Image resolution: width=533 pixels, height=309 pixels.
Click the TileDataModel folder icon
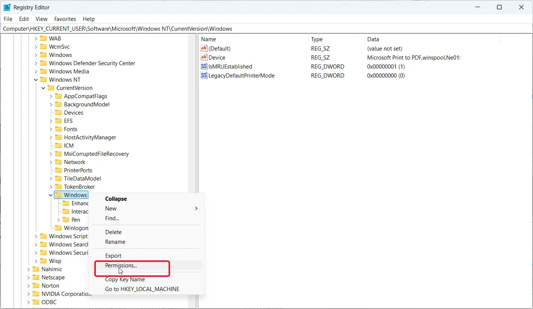[x=58, y=178]
